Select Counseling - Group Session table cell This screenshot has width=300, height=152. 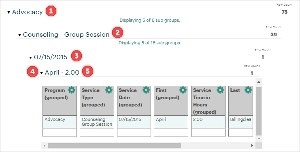pos(97,122)
